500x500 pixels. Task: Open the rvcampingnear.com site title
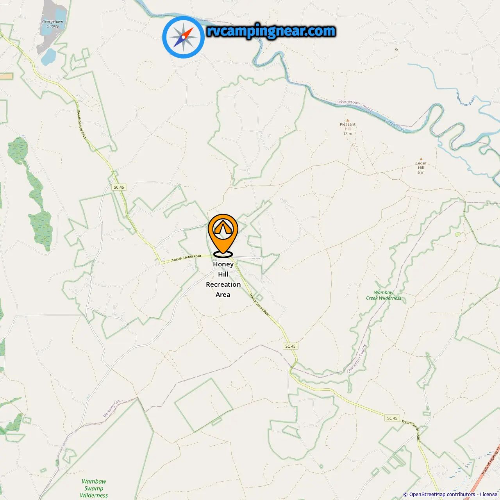tap(271, 31)
